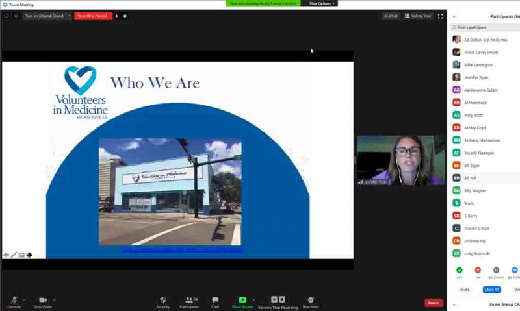520x311 pixels.
Task: Open audio options arrow next to Unmute
Action: [x=24, y=300]
